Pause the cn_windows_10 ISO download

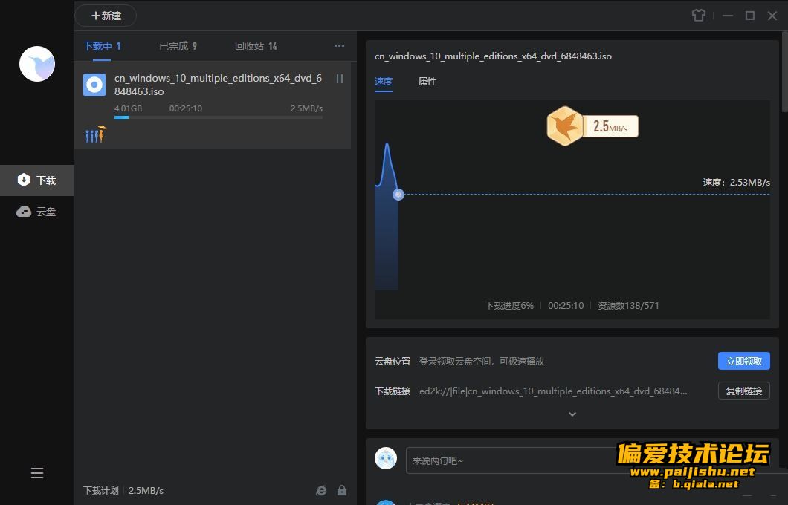[340, 79]
